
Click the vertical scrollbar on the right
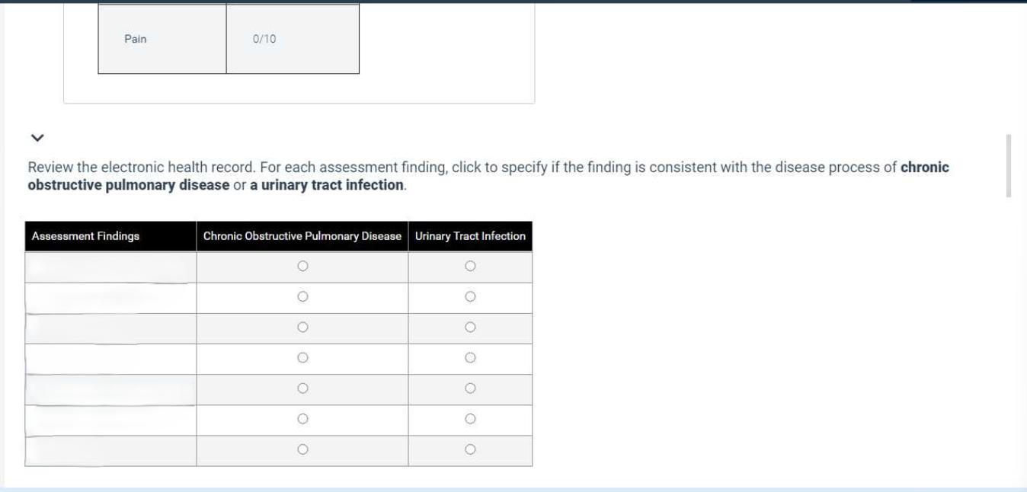1009,166
